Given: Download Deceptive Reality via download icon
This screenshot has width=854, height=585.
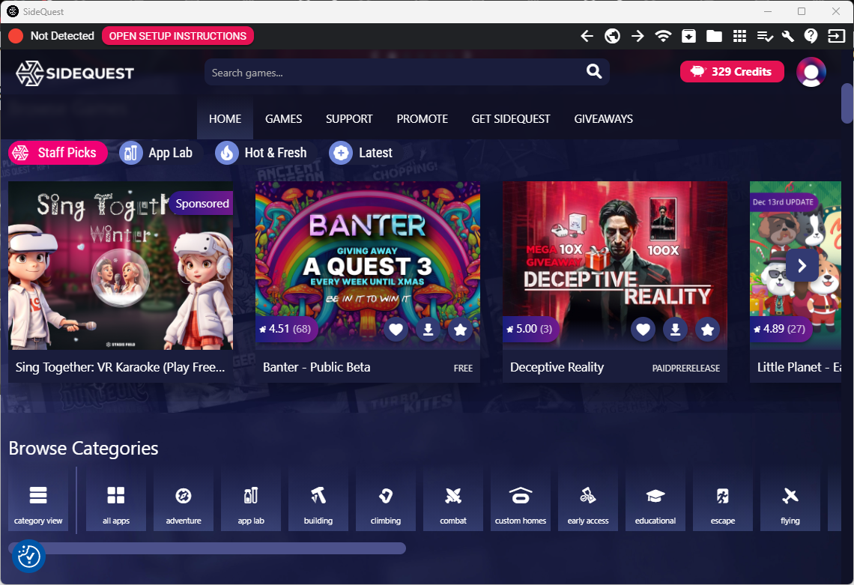Looking at the screenshot, I should 676,330.
